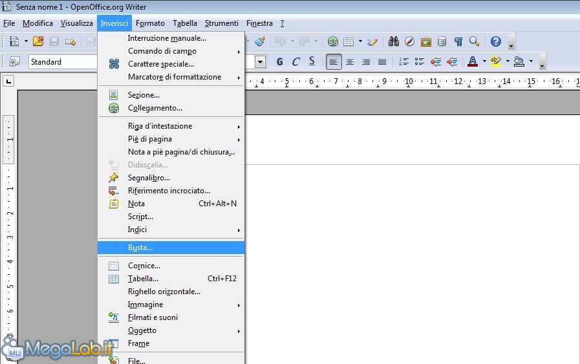Open the font size dropdown arrow
The width and height of the screenshot is (580, 364).
[x=261, y=62]
